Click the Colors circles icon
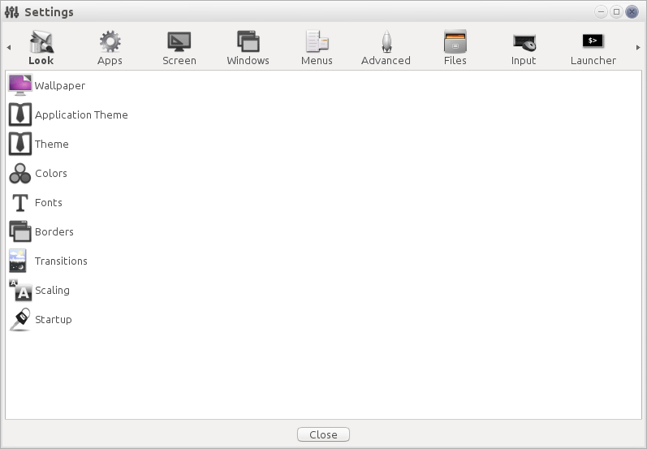 coord(19,173)
